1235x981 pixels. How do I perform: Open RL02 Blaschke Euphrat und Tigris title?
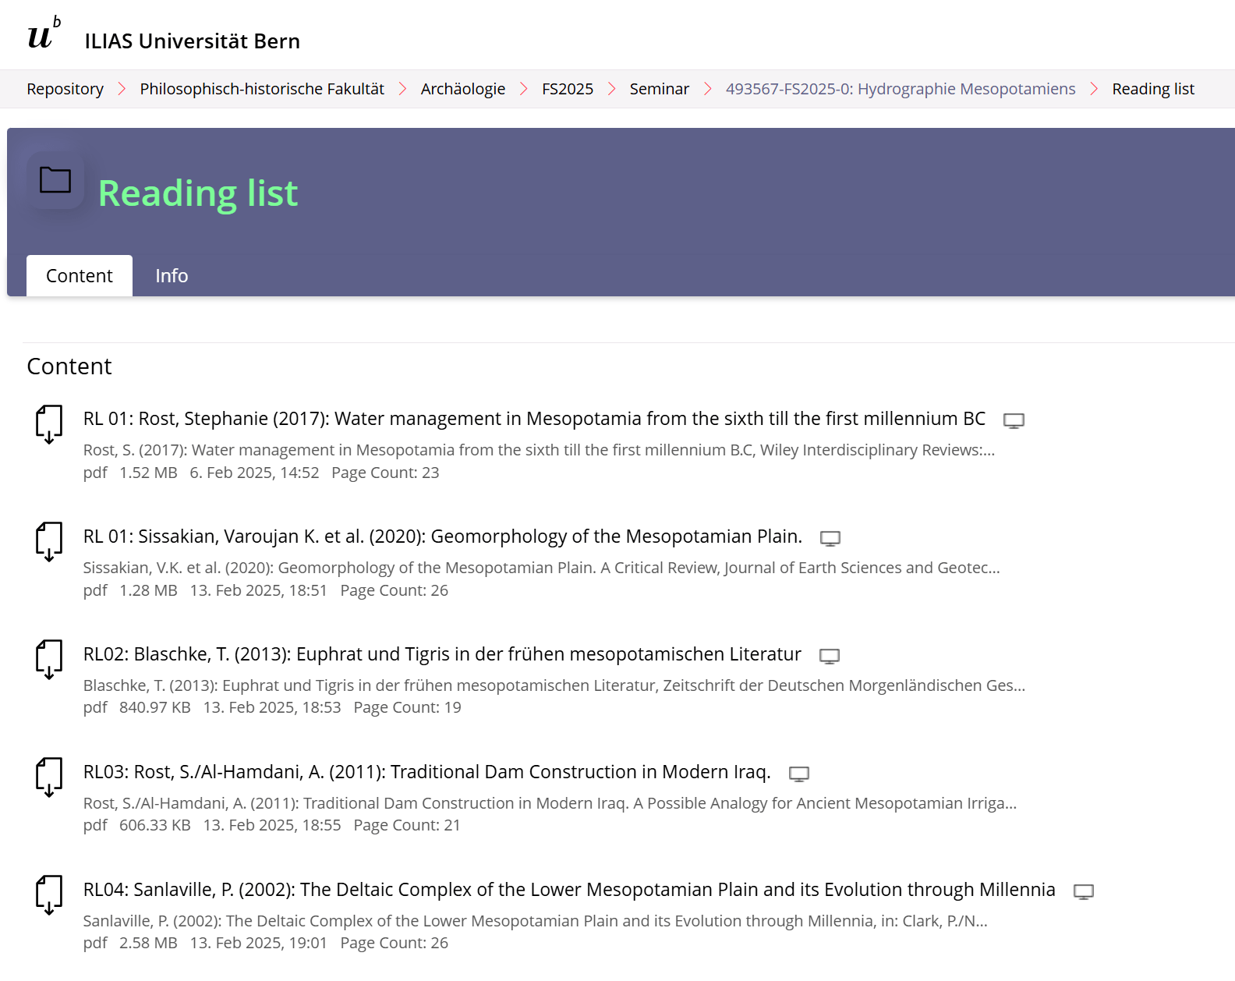tap(442, 654)
